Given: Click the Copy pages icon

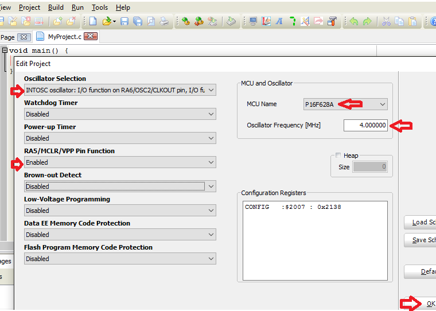Looking at the screenshot, I should click(x=399, y=21).
